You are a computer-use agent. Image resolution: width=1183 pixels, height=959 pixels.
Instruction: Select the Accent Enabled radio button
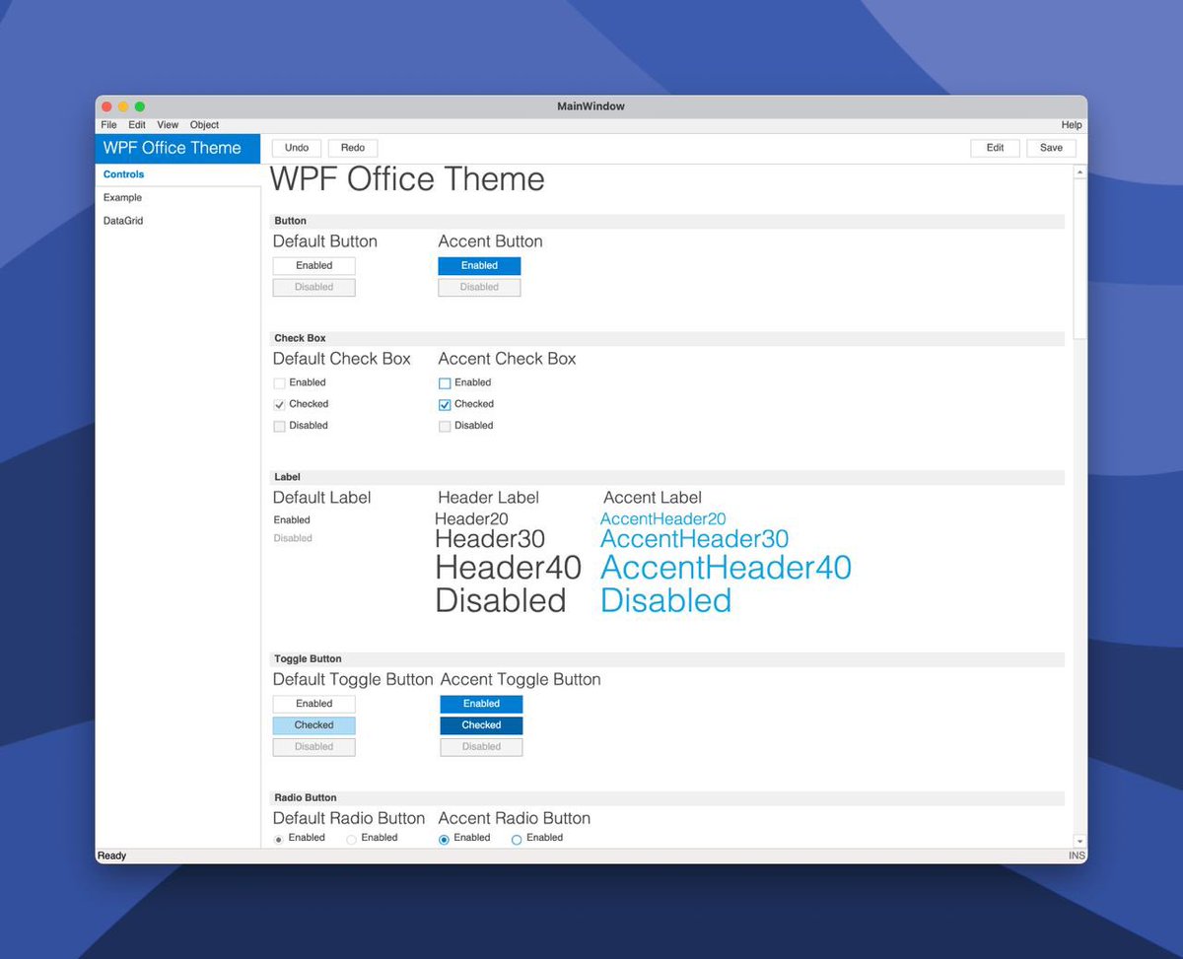click(445, 838)
